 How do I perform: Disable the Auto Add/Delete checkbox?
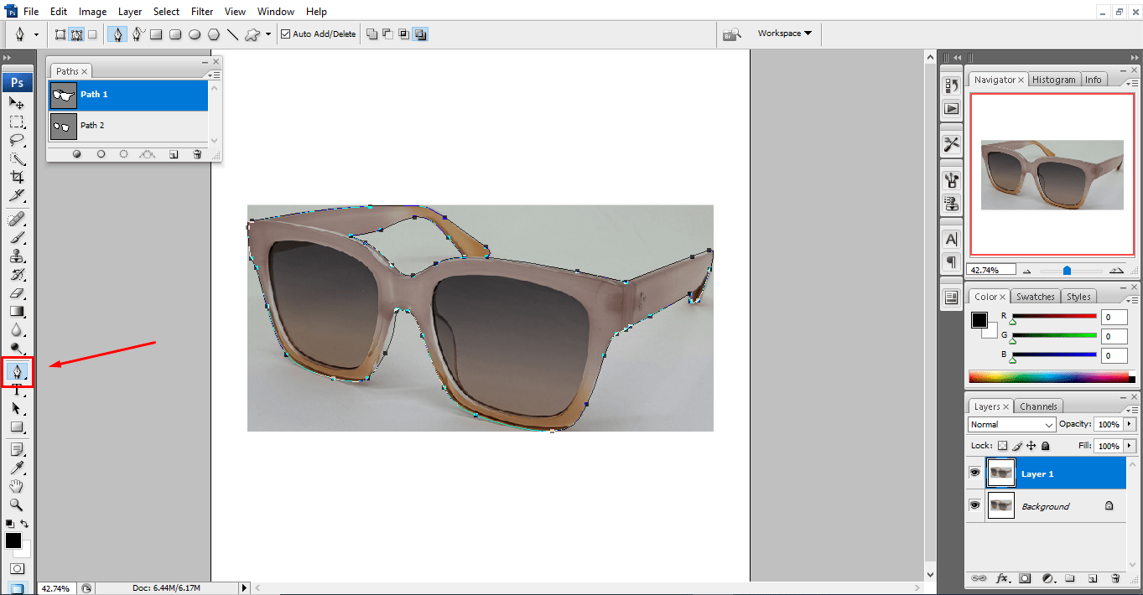(x=286, y=34)
